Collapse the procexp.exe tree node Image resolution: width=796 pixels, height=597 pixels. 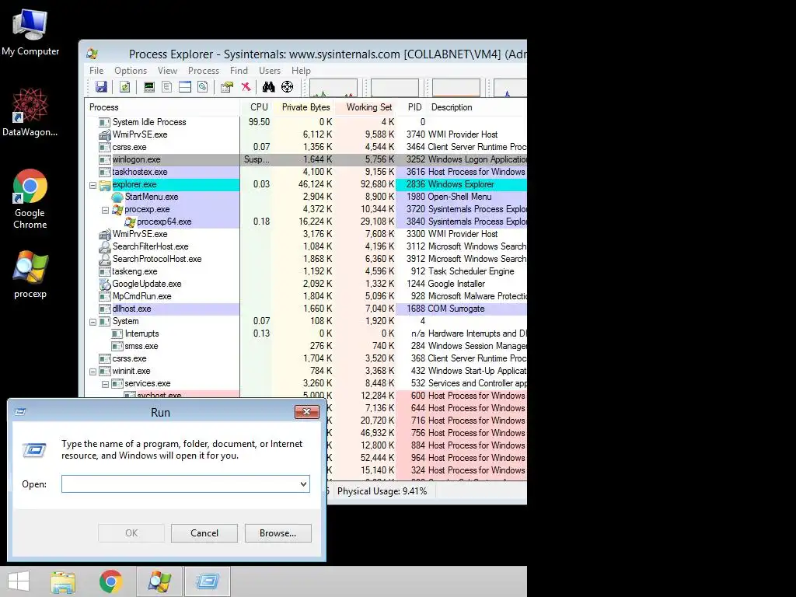[x=105, y=210]
